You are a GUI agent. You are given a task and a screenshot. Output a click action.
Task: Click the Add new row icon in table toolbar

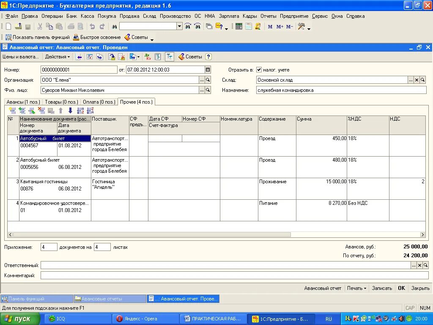pos(12,110)
